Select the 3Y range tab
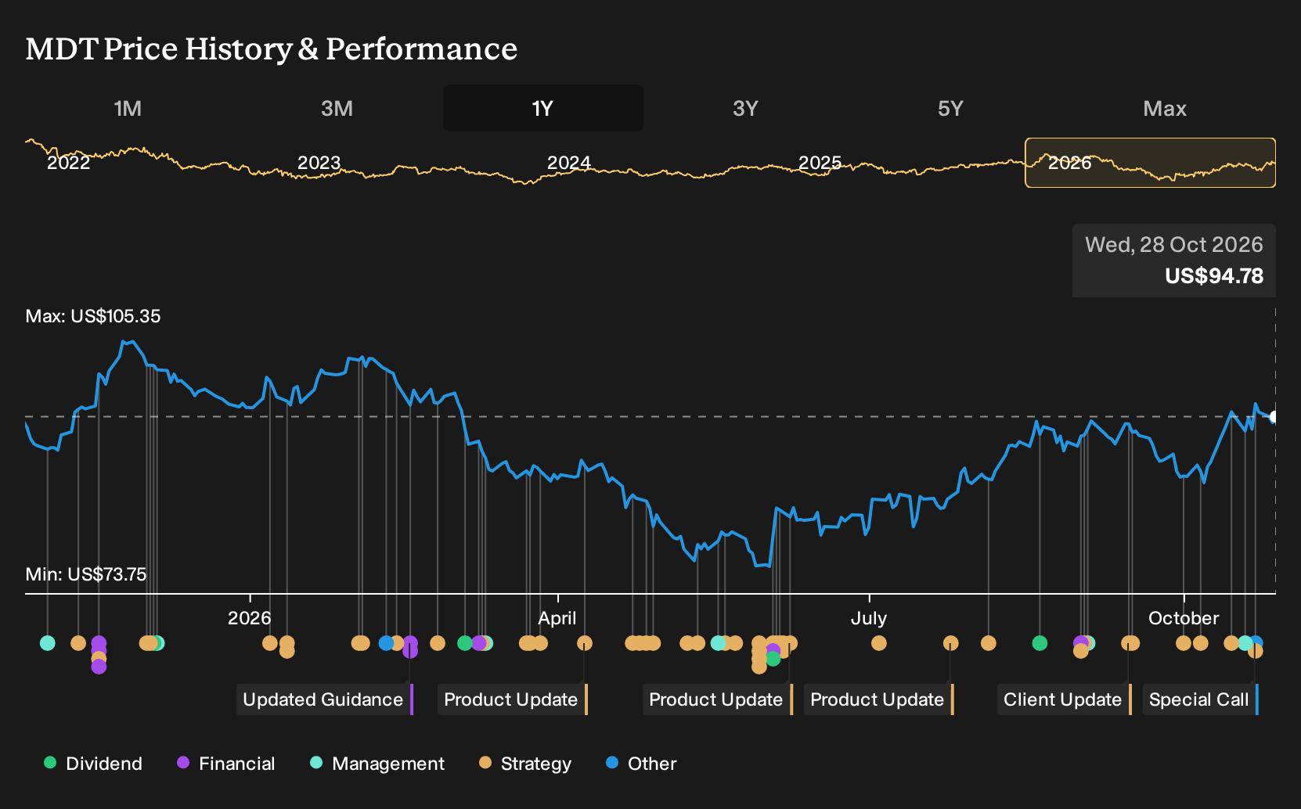 point(745,108)
